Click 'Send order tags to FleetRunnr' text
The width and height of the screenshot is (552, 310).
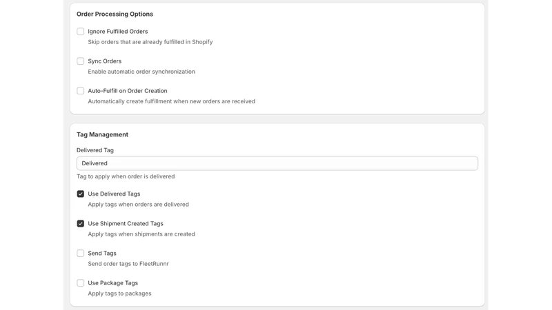point(128,264)
